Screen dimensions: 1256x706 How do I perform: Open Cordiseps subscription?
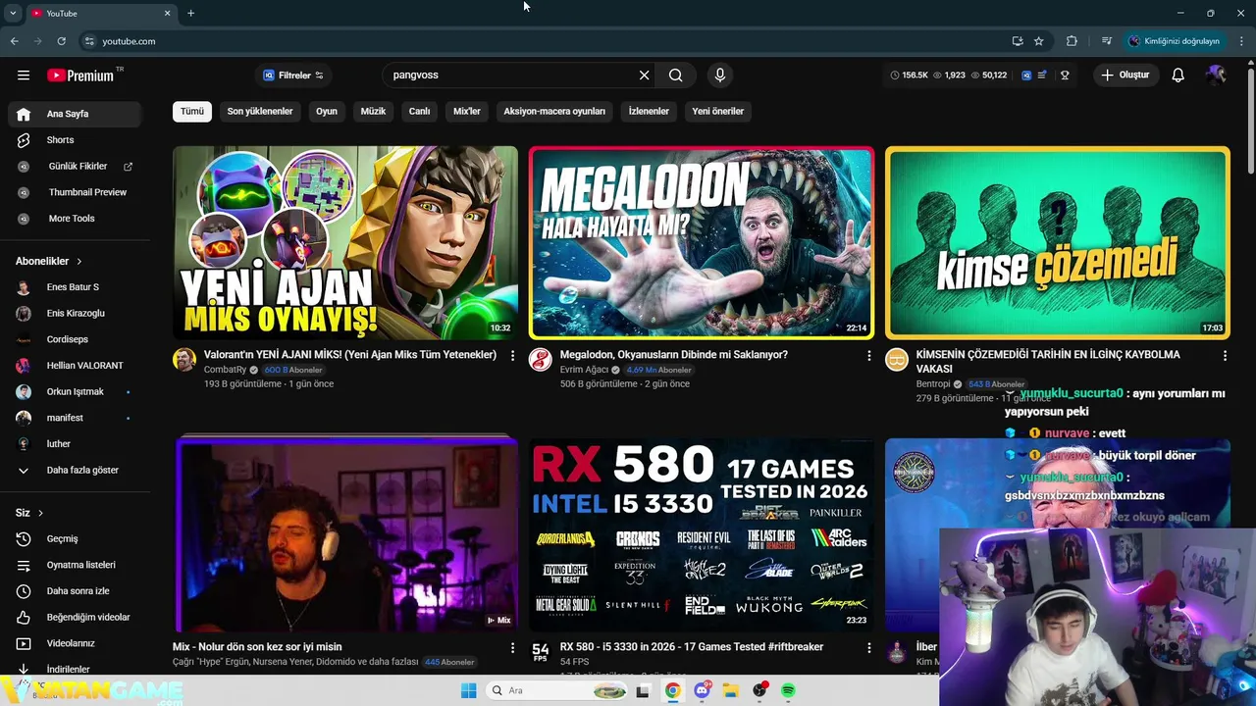pos(77,339)
